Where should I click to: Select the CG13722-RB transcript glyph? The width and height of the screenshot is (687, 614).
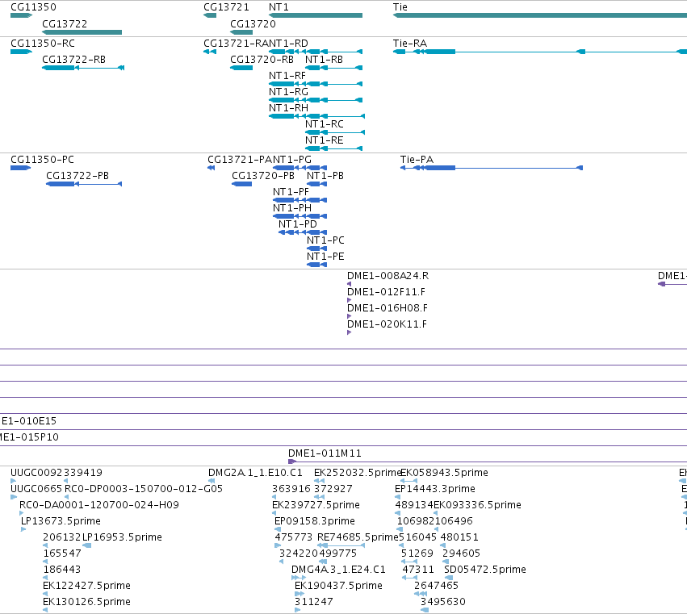(x=83, y=68)
